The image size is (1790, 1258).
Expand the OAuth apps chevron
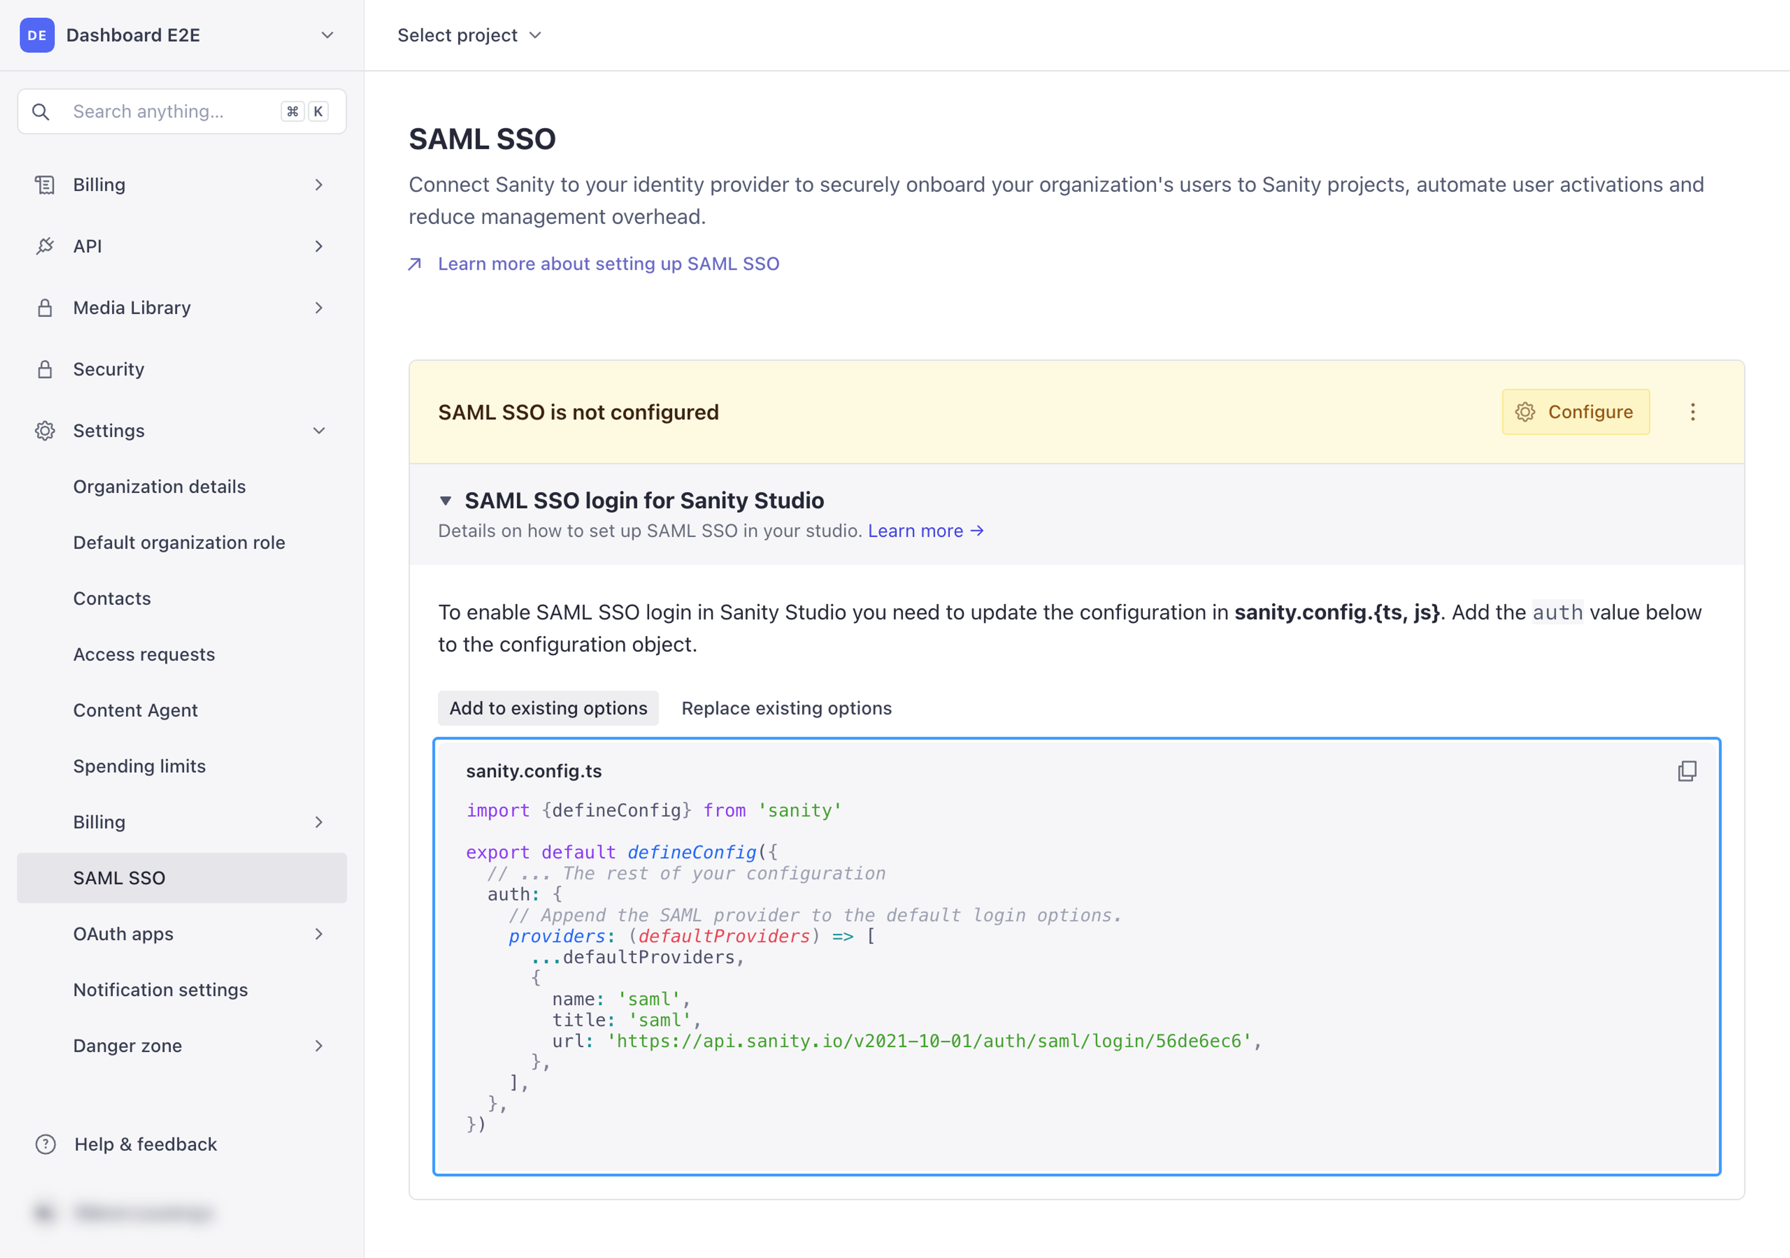(x=319, y=934)
